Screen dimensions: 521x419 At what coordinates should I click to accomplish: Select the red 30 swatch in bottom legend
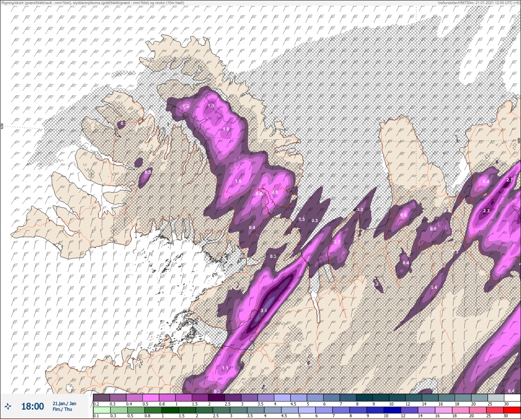[x=512, y=410]
